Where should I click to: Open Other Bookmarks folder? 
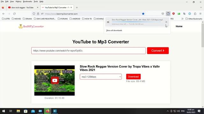click(194, 19)
